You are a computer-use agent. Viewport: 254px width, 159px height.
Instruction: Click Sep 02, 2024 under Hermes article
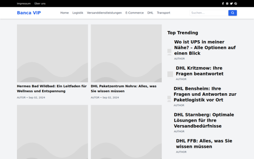(37, 98)
